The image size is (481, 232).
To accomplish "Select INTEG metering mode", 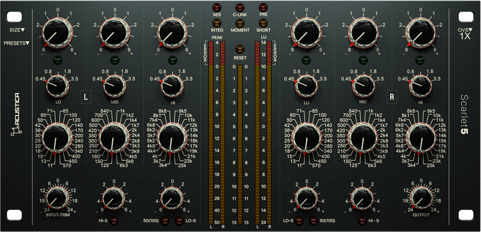I will pos(217,23).
